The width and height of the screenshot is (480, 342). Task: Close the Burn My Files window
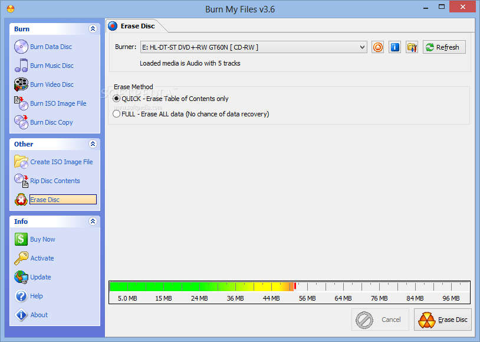point(462,6)
